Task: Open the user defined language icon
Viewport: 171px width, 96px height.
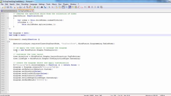Action: [x=73, y=7]
